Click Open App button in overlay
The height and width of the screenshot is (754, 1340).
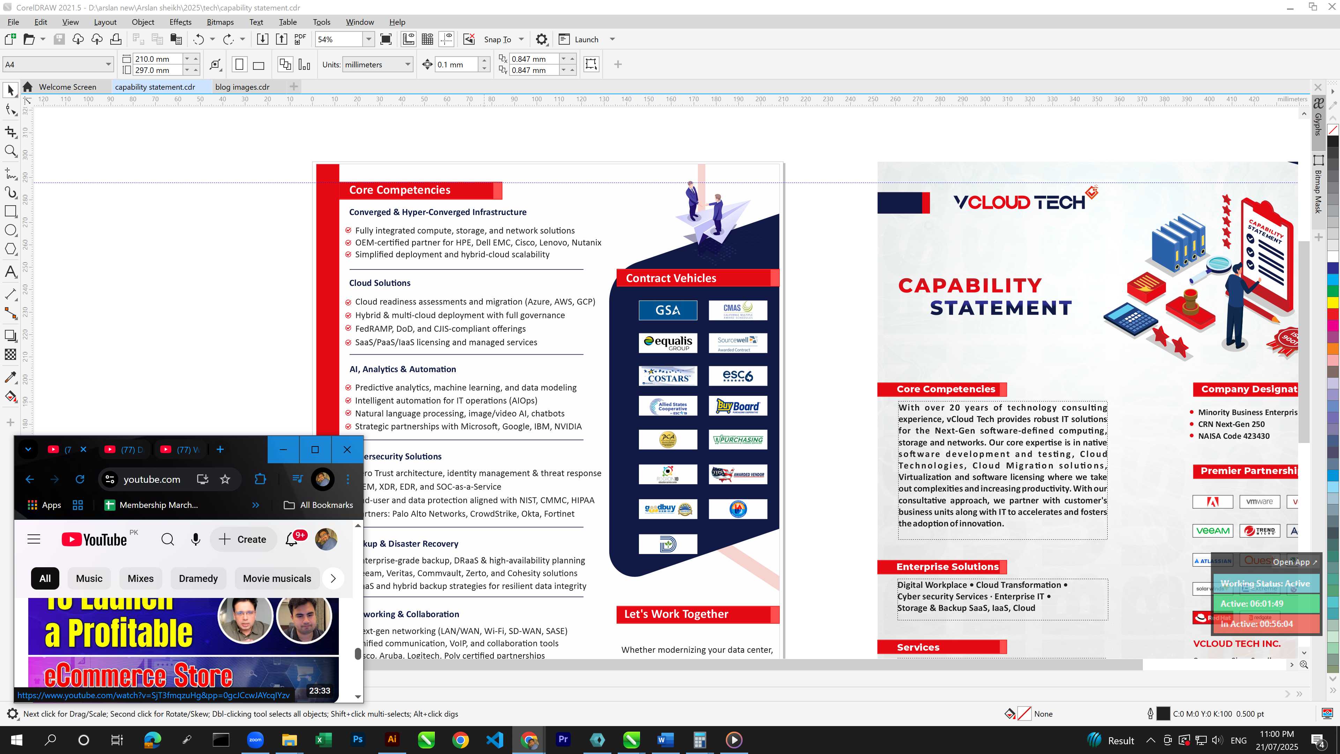point(1295,562)
